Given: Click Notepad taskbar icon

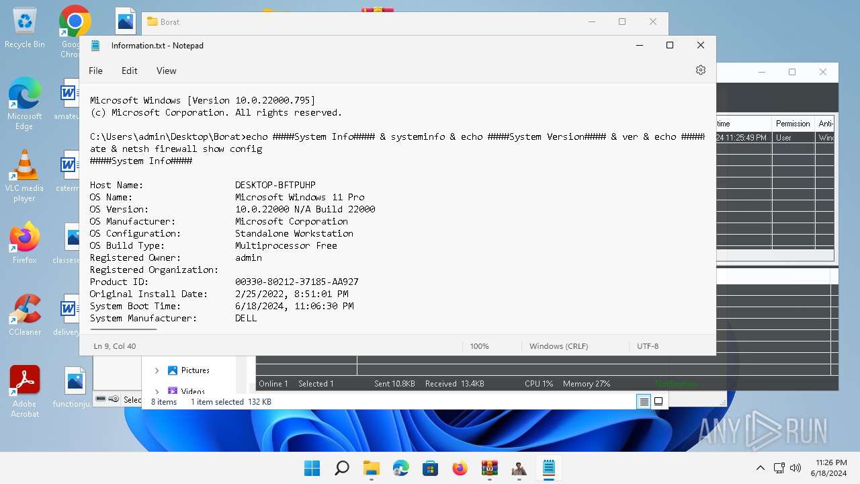Looking at the screenshot, I should click(548, 468).
